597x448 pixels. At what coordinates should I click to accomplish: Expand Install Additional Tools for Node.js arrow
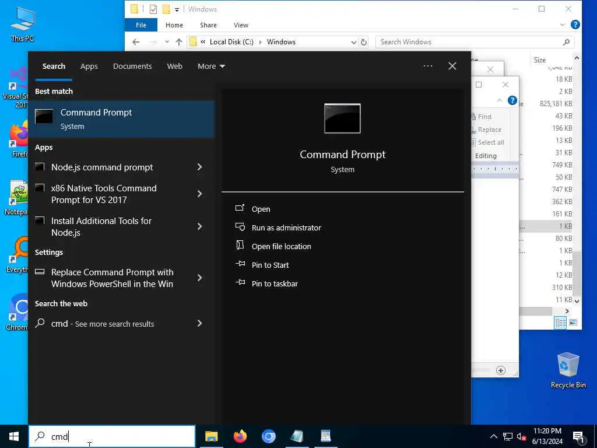coord(199,227)
